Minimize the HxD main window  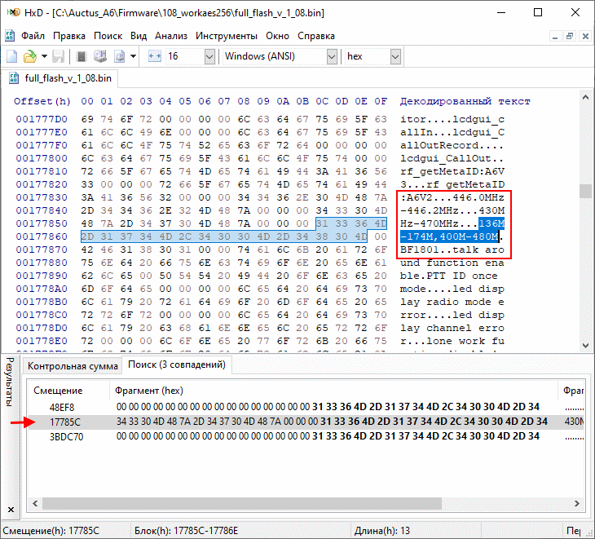point(501,12)
